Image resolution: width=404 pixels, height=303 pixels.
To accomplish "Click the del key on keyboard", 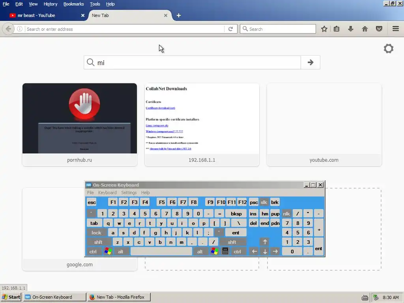I will pyautogui.click(x=253, y=223).
